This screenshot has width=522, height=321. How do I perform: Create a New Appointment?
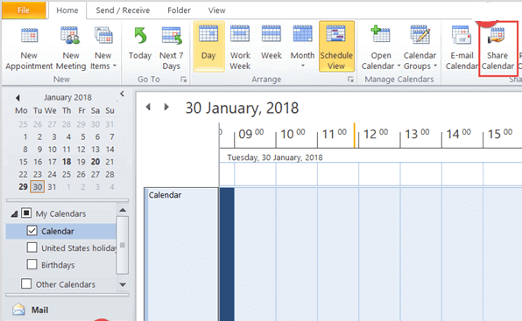[29, 48]
